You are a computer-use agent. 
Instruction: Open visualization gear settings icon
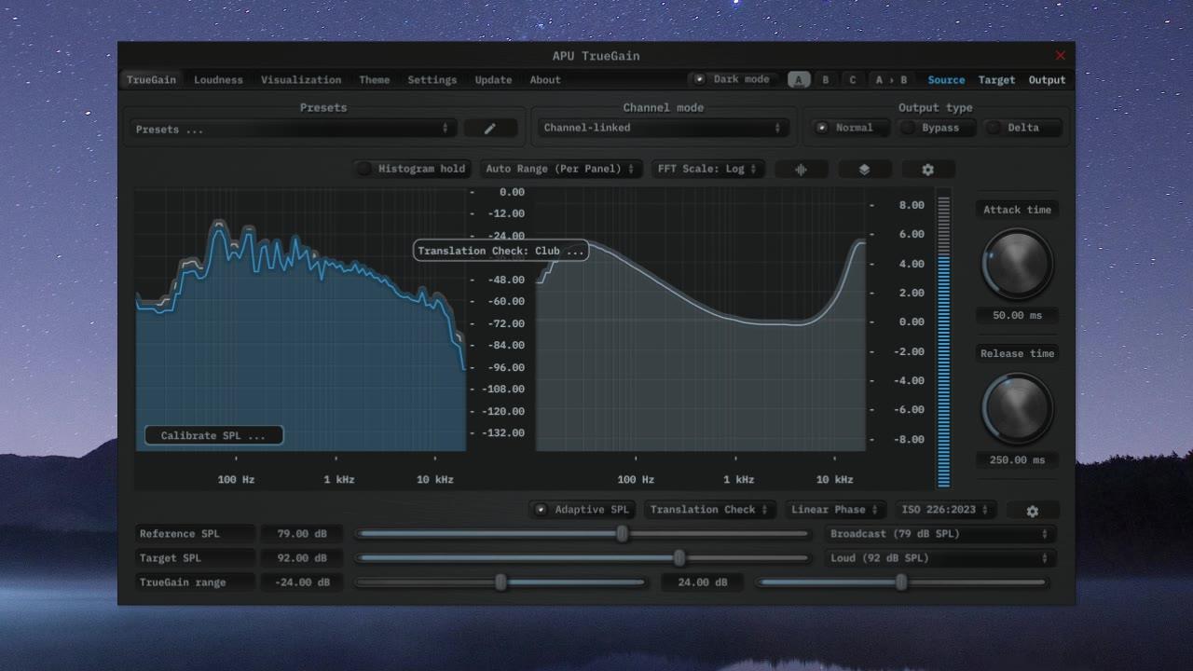tap(927, 169)
